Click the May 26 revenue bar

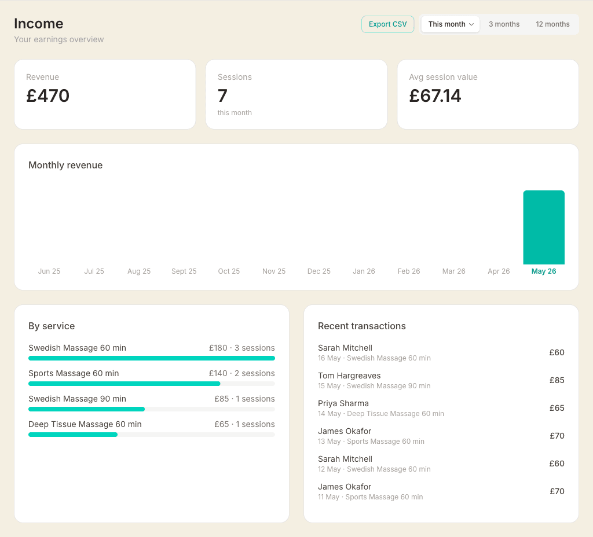point(543,227)
